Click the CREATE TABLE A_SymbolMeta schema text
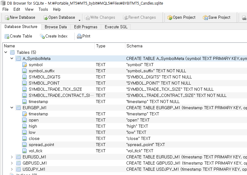Image resolution: width=247 pixels, height=175 pixels. point(187,59)
